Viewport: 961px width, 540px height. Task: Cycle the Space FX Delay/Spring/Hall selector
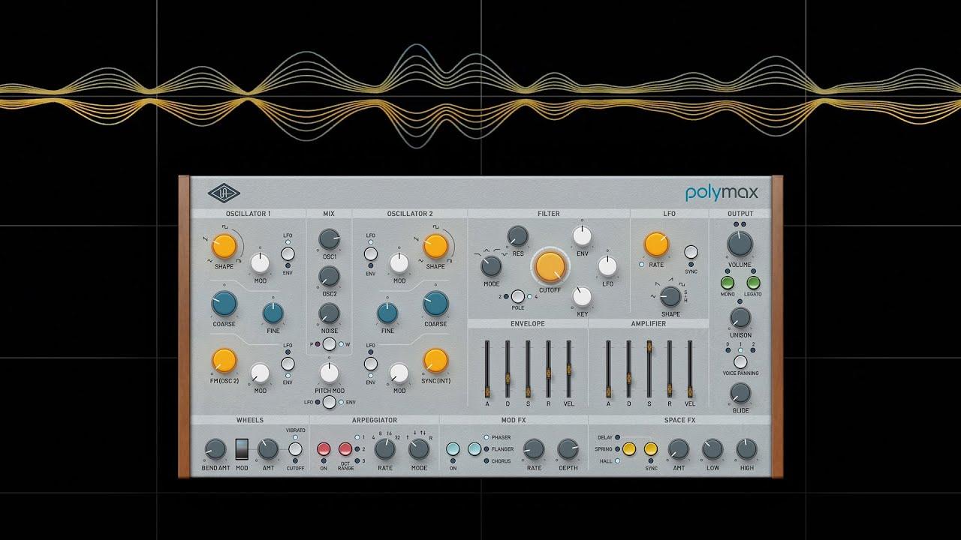(x=629, y=449)
